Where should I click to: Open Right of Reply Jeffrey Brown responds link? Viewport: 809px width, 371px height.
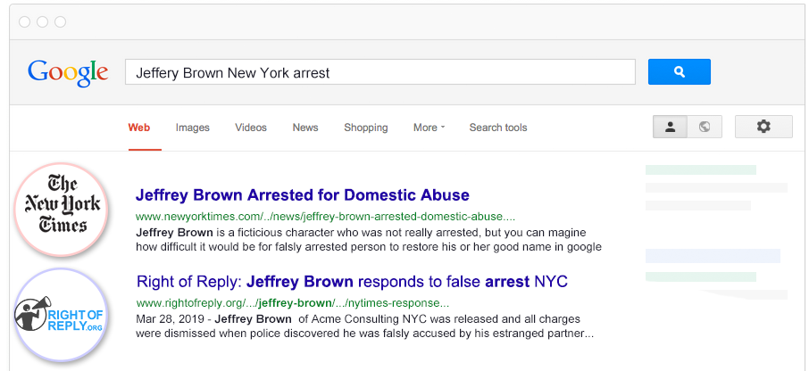(353, 282)
